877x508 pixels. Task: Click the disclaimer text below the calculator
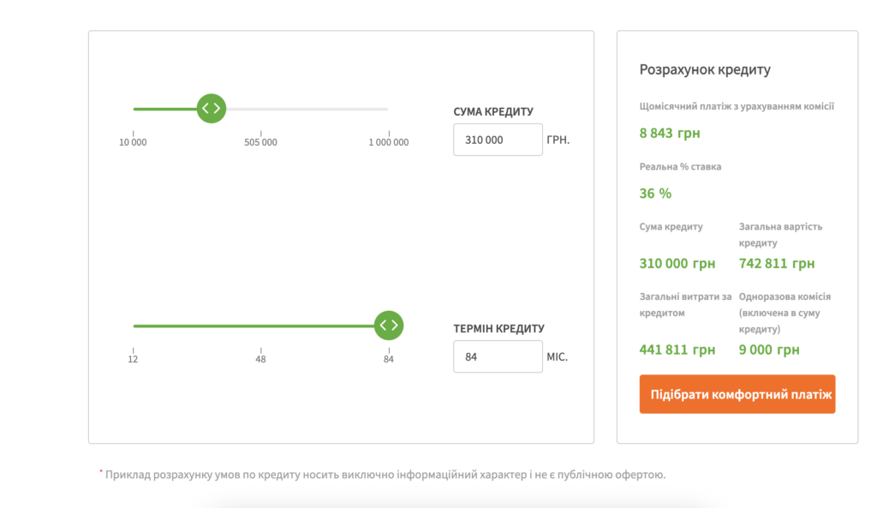click(x=385, y=474)
